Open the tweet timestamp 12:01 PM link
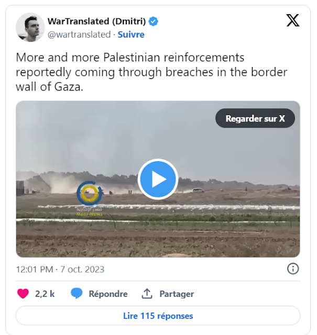317x335 pixels. click(60, 270)
